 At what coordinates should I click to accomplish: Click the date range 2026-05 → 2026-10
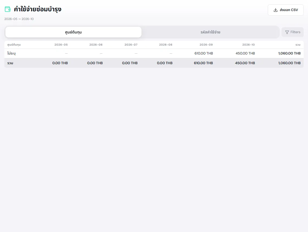coord(19,19)
